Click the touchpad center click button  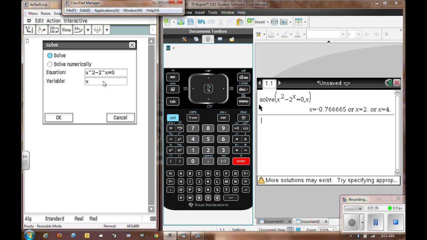pyautogui.click(x=208, y=89)
